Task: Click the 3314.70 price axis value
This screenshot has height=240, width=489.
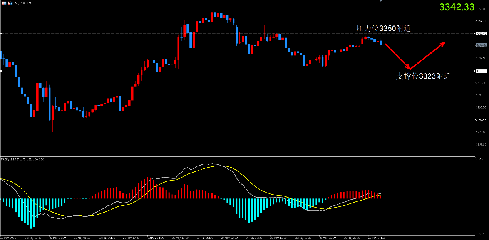Action: 481,83
